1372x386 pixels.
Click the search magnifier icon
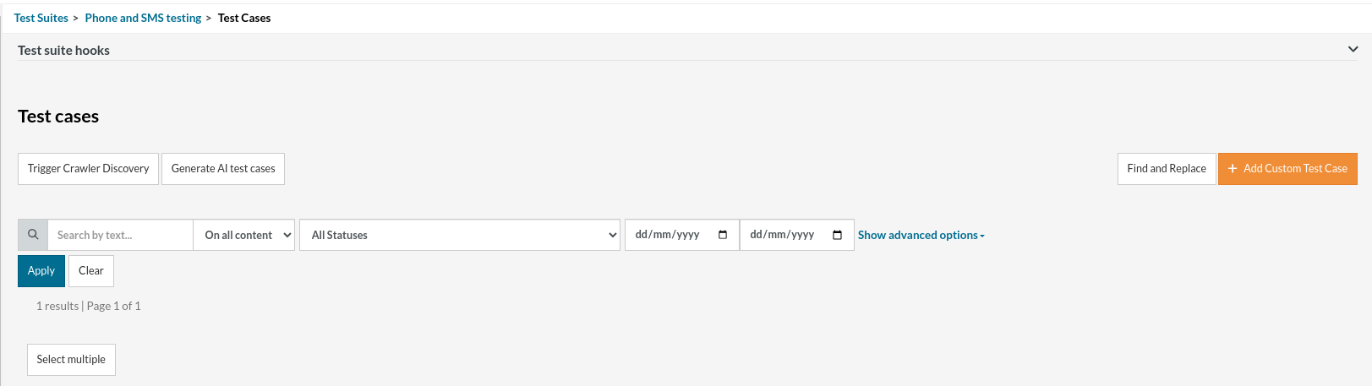33,235
